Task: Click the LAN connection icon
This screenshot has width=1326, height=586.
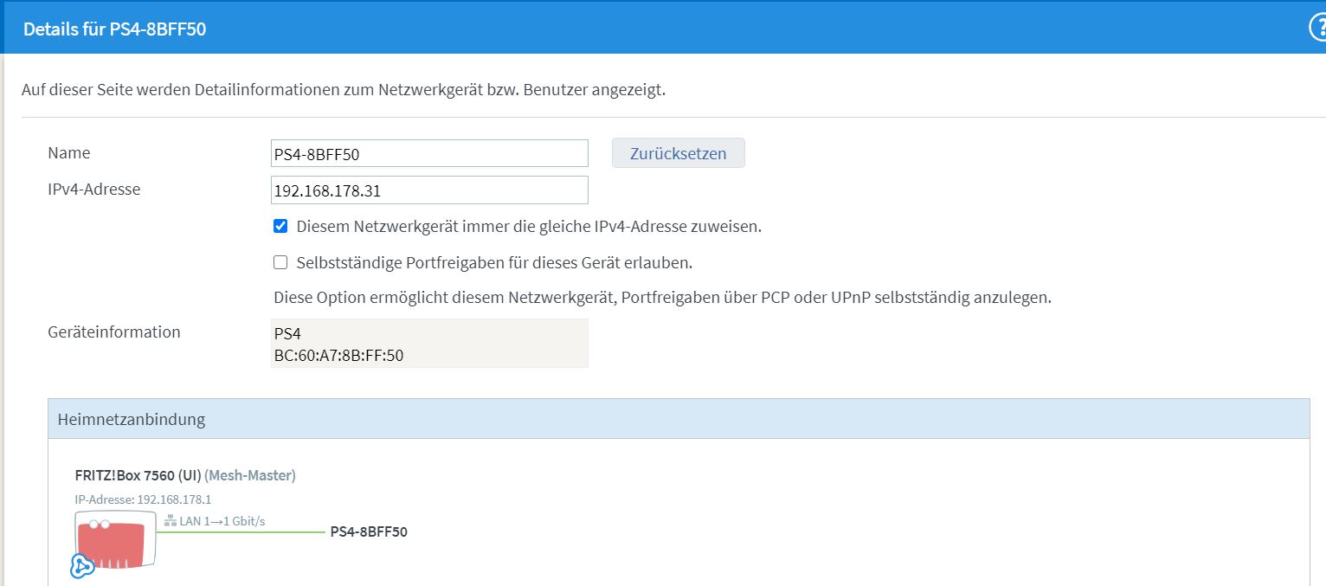Action: click(x=170, y=521)
